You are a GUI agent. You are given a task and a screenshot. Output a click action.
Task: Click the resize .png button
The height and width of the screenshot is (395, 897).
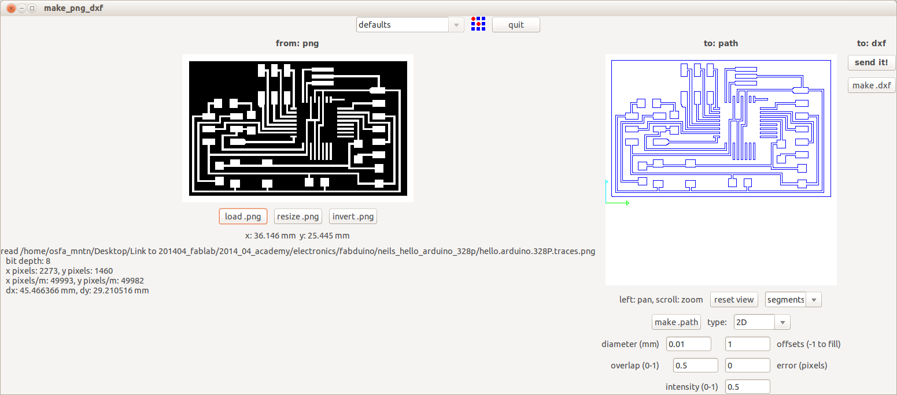(x=298, y=217)
